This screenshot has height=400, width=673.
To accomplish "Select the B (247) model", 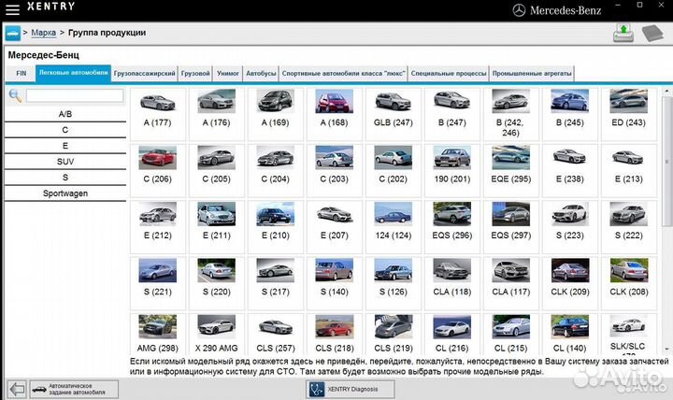I will point(452,114).
